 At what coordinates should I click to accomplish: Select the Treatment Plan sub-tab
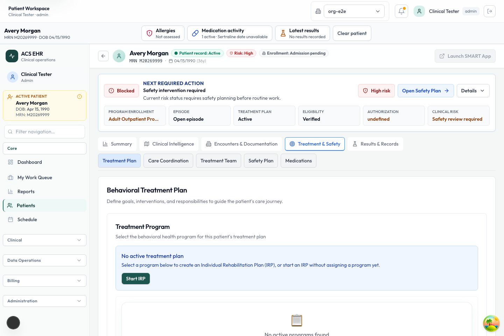(119, 161)
